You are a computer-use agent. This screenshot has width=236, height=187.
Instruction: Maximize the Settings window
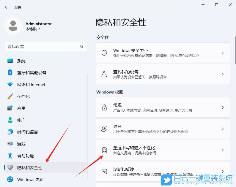(x=217, y=5)
